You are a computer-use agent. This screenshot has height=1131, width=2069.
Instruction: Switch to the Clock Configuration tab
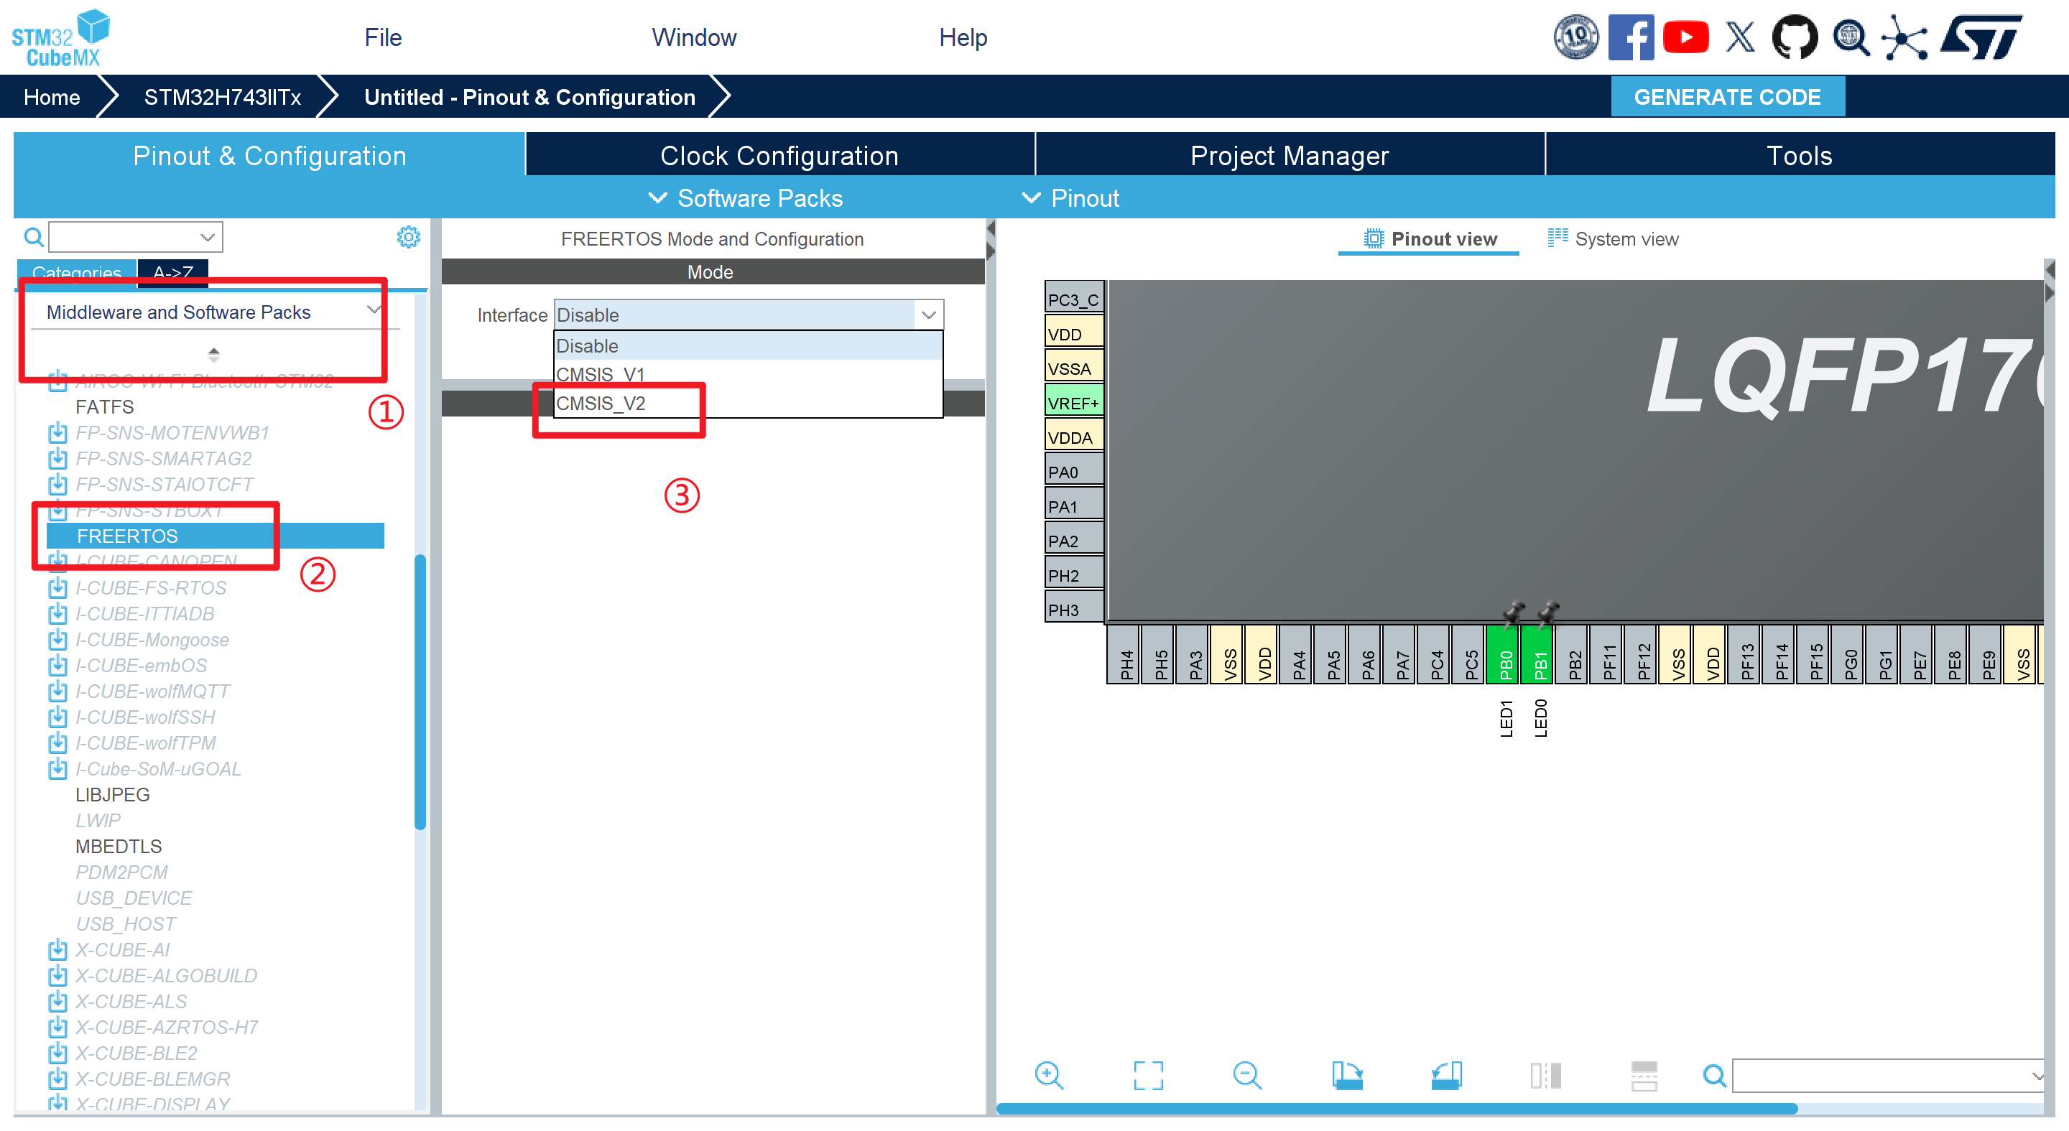tap(779, 155)
